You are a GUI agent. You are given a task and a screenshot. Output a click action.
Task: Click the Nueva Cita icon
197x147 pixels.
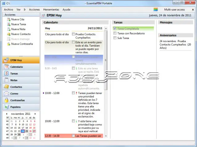point(9,19)
